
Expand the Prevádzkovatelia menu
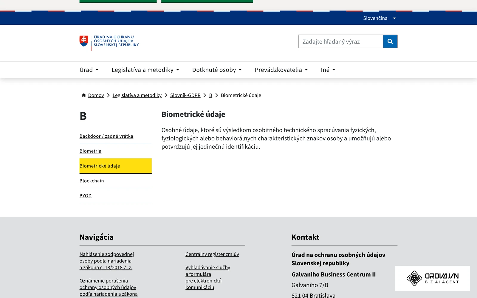coord(281,70)
